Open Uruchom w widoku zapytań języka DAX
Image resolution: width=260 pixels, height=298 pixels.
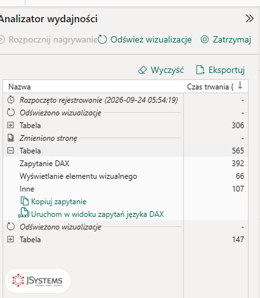98,214
